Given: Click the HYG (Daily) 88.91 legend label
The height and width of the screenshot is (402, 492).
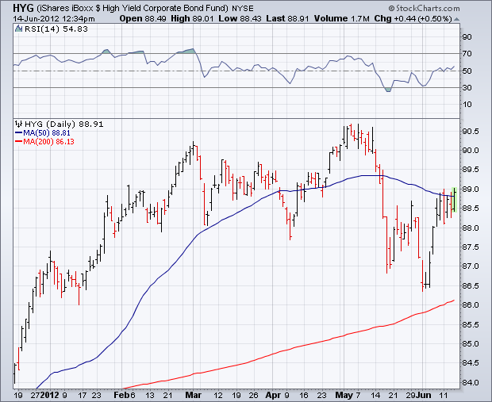Looking at the screenshot, I should [64, 124].
